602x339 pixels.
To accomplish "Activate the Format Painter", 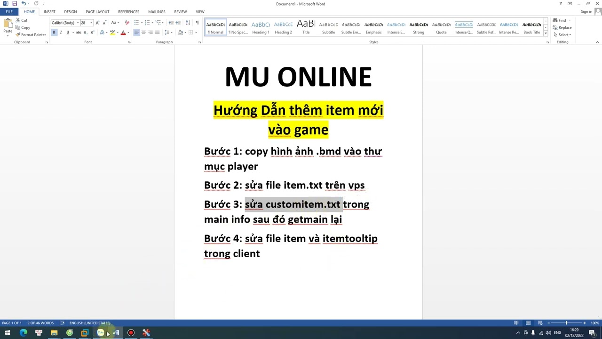I will point(31,34).
